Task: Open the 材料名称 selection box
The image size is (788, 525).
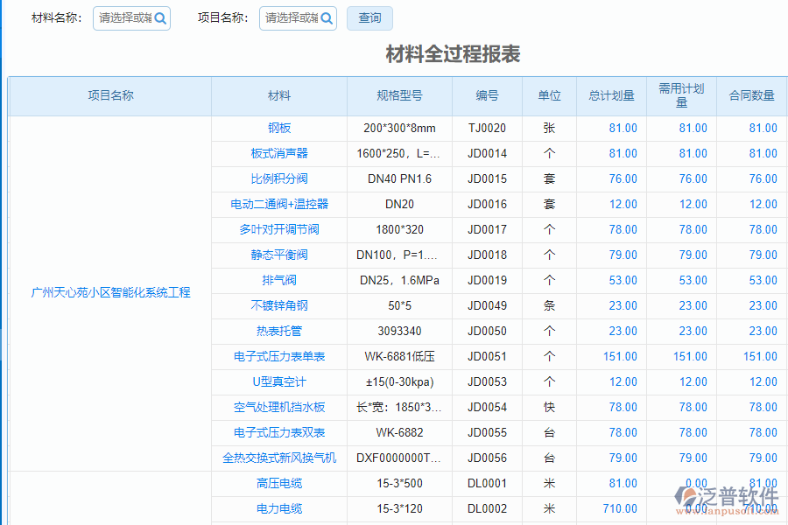Action: tap(127, 17)
